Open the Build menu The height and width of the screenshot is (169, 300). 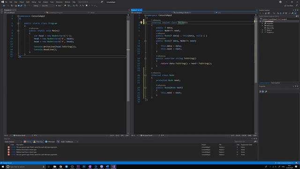click(x=28, y=2)
